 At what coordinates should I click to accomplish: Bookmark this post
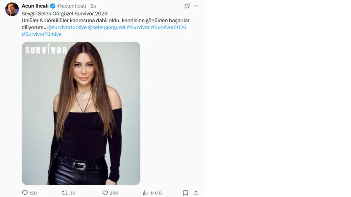pos(185,193)
